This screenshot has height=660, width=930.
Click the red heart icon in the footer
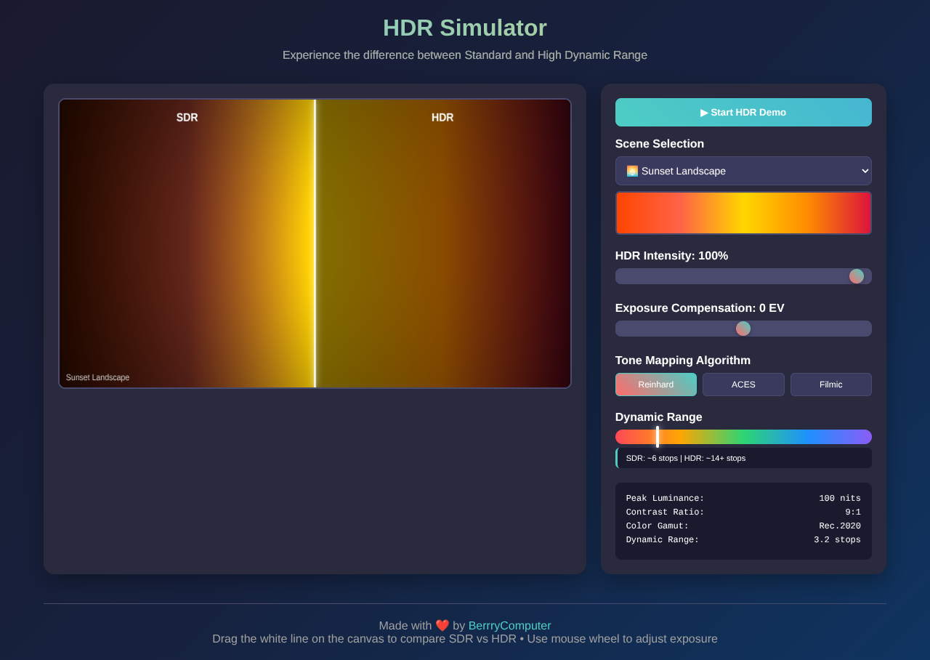(442, 624)
